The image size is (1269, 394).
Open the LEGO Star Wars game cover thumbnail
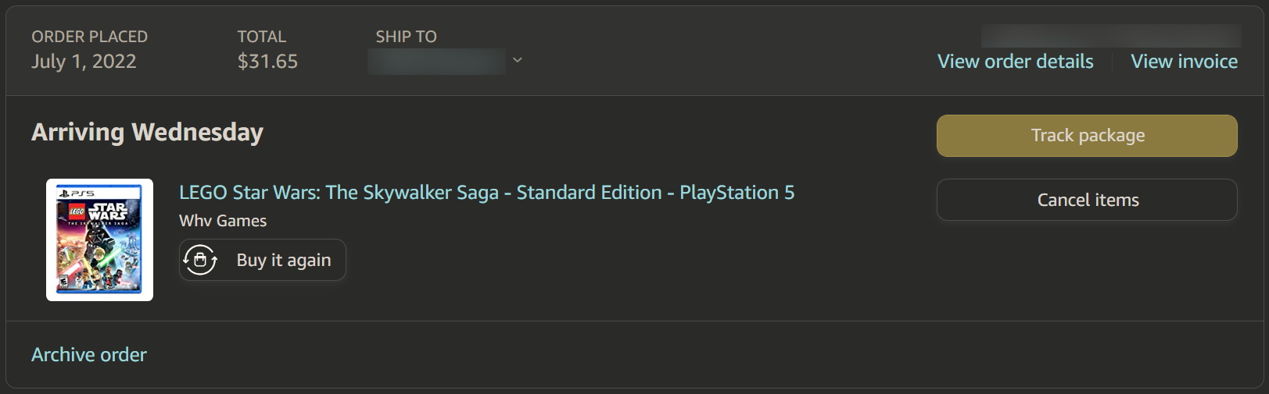pyautogui.click(x=99, y=240)
